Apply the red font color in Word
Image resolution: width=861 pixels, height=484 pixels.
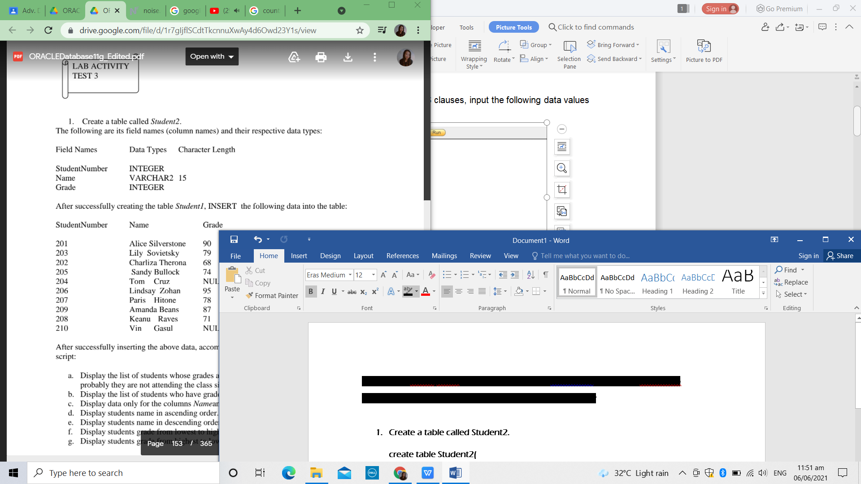(426, 291)
